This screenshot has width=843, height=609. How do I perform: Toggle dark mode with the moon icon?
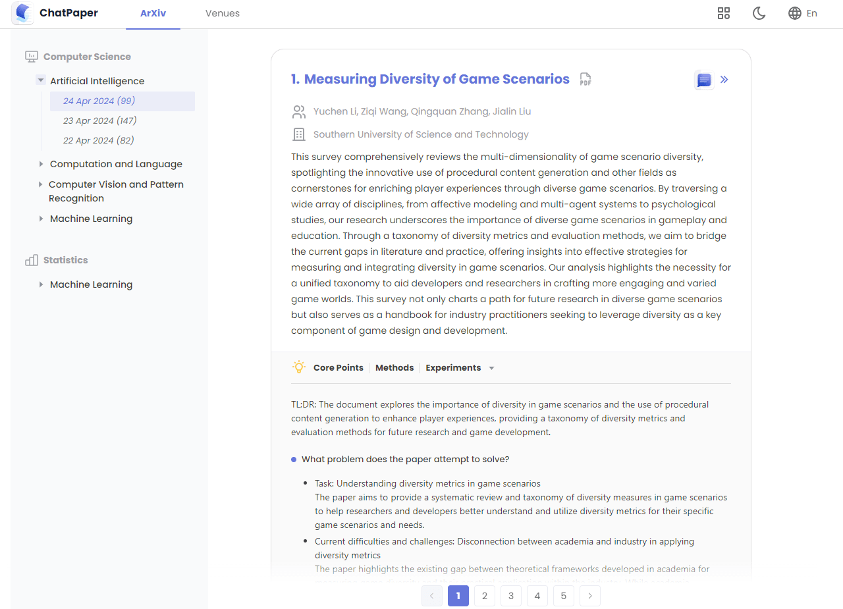click(759, 13)
